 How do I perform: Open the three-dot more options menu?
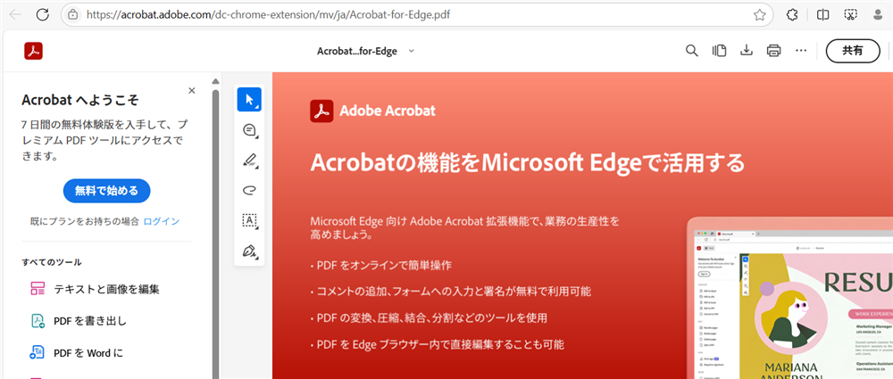801,51
